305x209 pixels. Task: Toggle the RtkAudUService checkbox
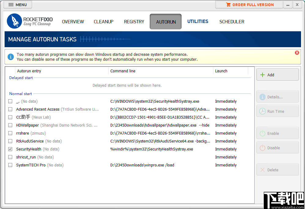[10, 141]
